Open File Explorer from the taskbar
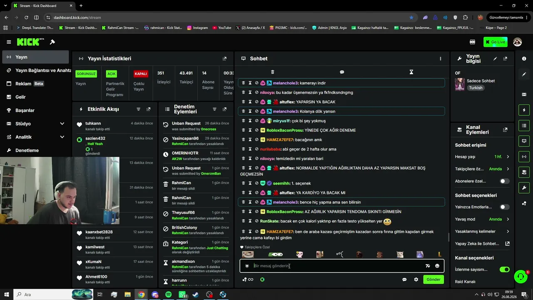Screen dimensions: 533x300 point(127,295)
